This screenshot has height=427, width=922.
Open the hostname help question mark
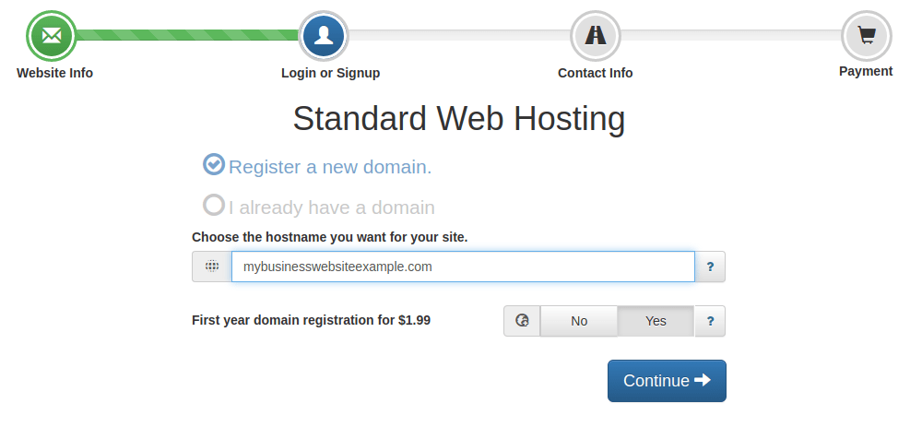coord(710,267)
